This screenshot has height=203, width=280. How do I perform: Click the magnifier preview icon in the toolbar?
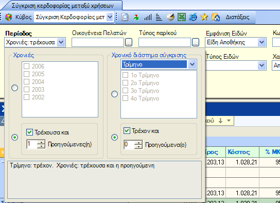coord(125,17)
